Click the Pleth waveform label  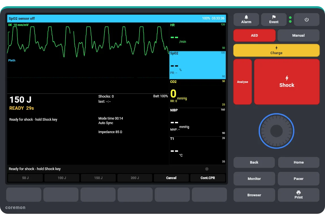tap(12, 60)
